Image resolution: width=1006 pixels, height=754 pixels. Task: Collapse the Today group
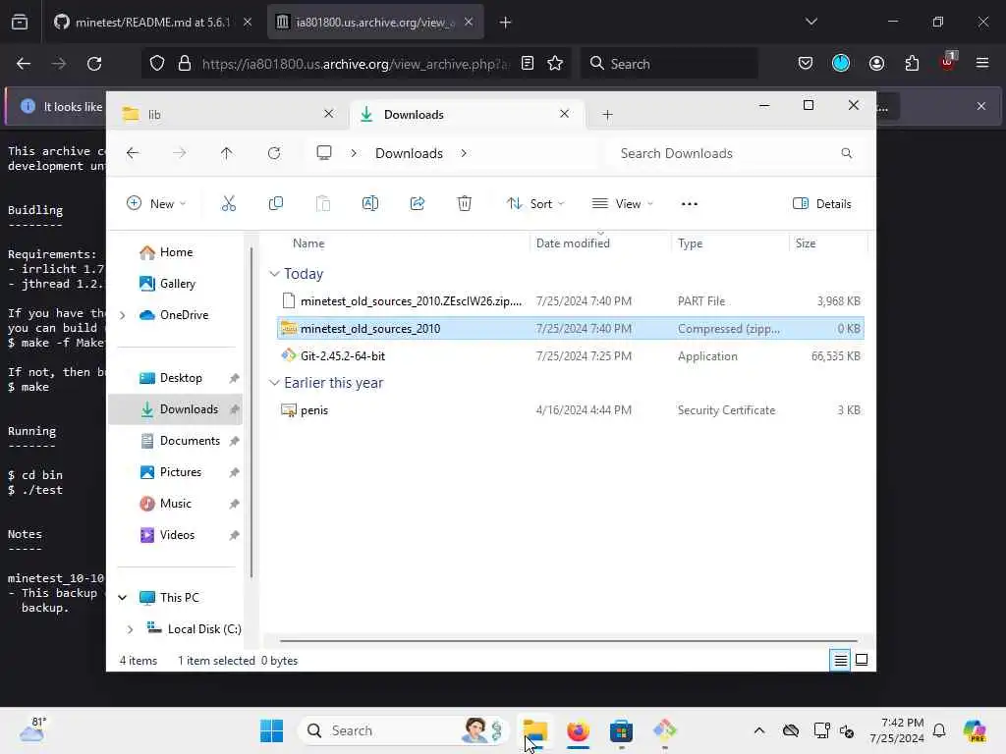275,274
